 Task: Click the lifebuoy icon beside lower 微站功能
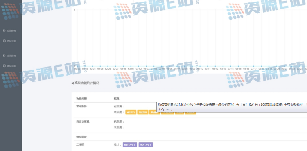coord(5,66)
